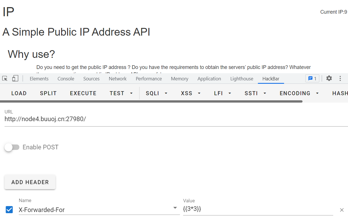This screenshot has width=348, height=222.
Task: Activate the inspect element picker icon
Action: click(x=5, y=78)
